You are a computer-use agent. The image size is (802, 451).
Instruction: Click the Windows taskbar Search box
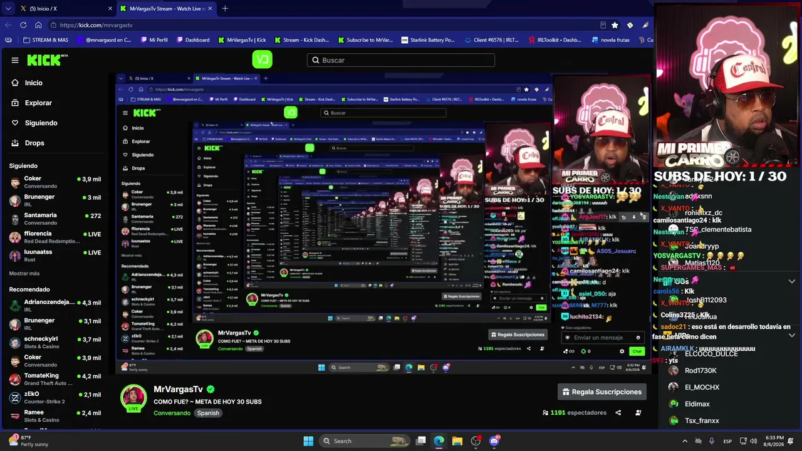[x=365, y=441]
